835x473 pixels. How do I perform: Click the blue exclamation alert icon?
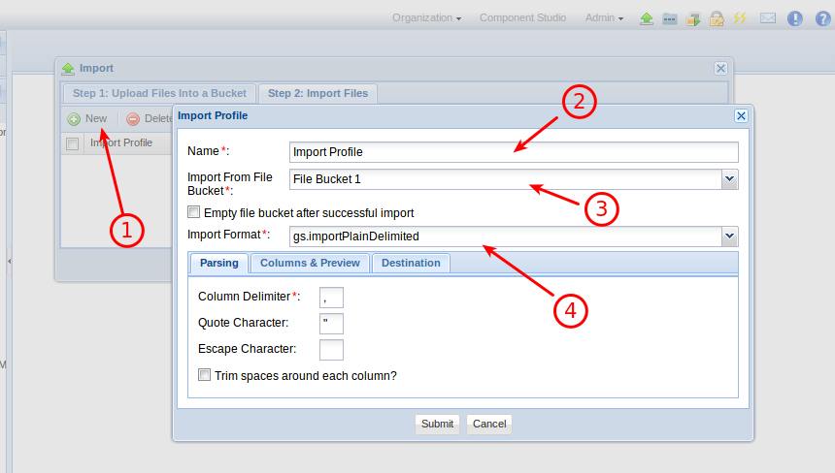[x=795, y=18]
